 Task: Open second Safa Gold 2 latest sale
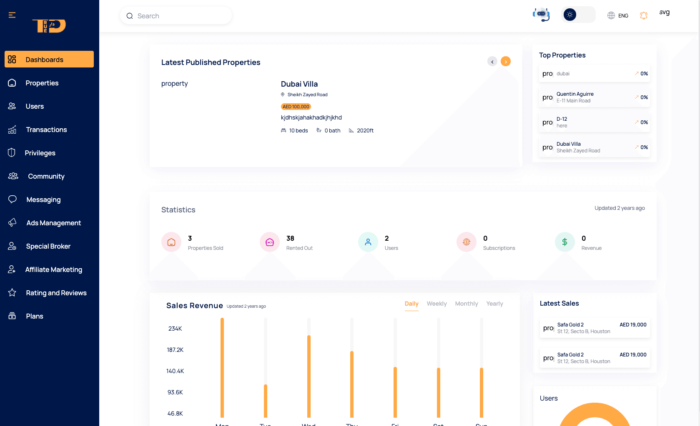[595, 358]
